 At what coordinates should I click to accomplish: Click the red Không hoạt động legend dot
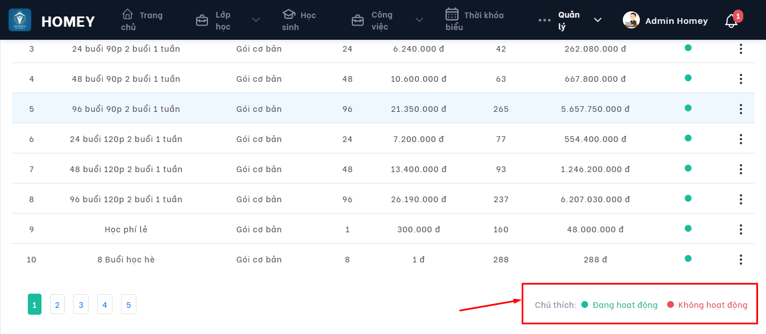671,304
